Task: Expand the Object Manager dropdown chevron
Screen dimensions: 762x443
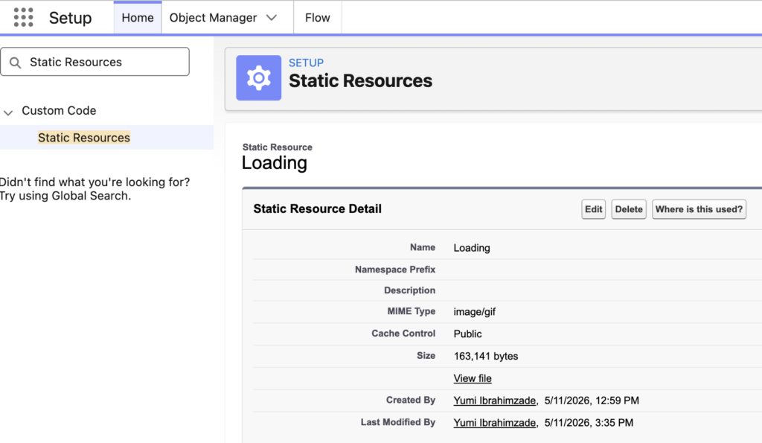Action: click(x=272, y=18)
